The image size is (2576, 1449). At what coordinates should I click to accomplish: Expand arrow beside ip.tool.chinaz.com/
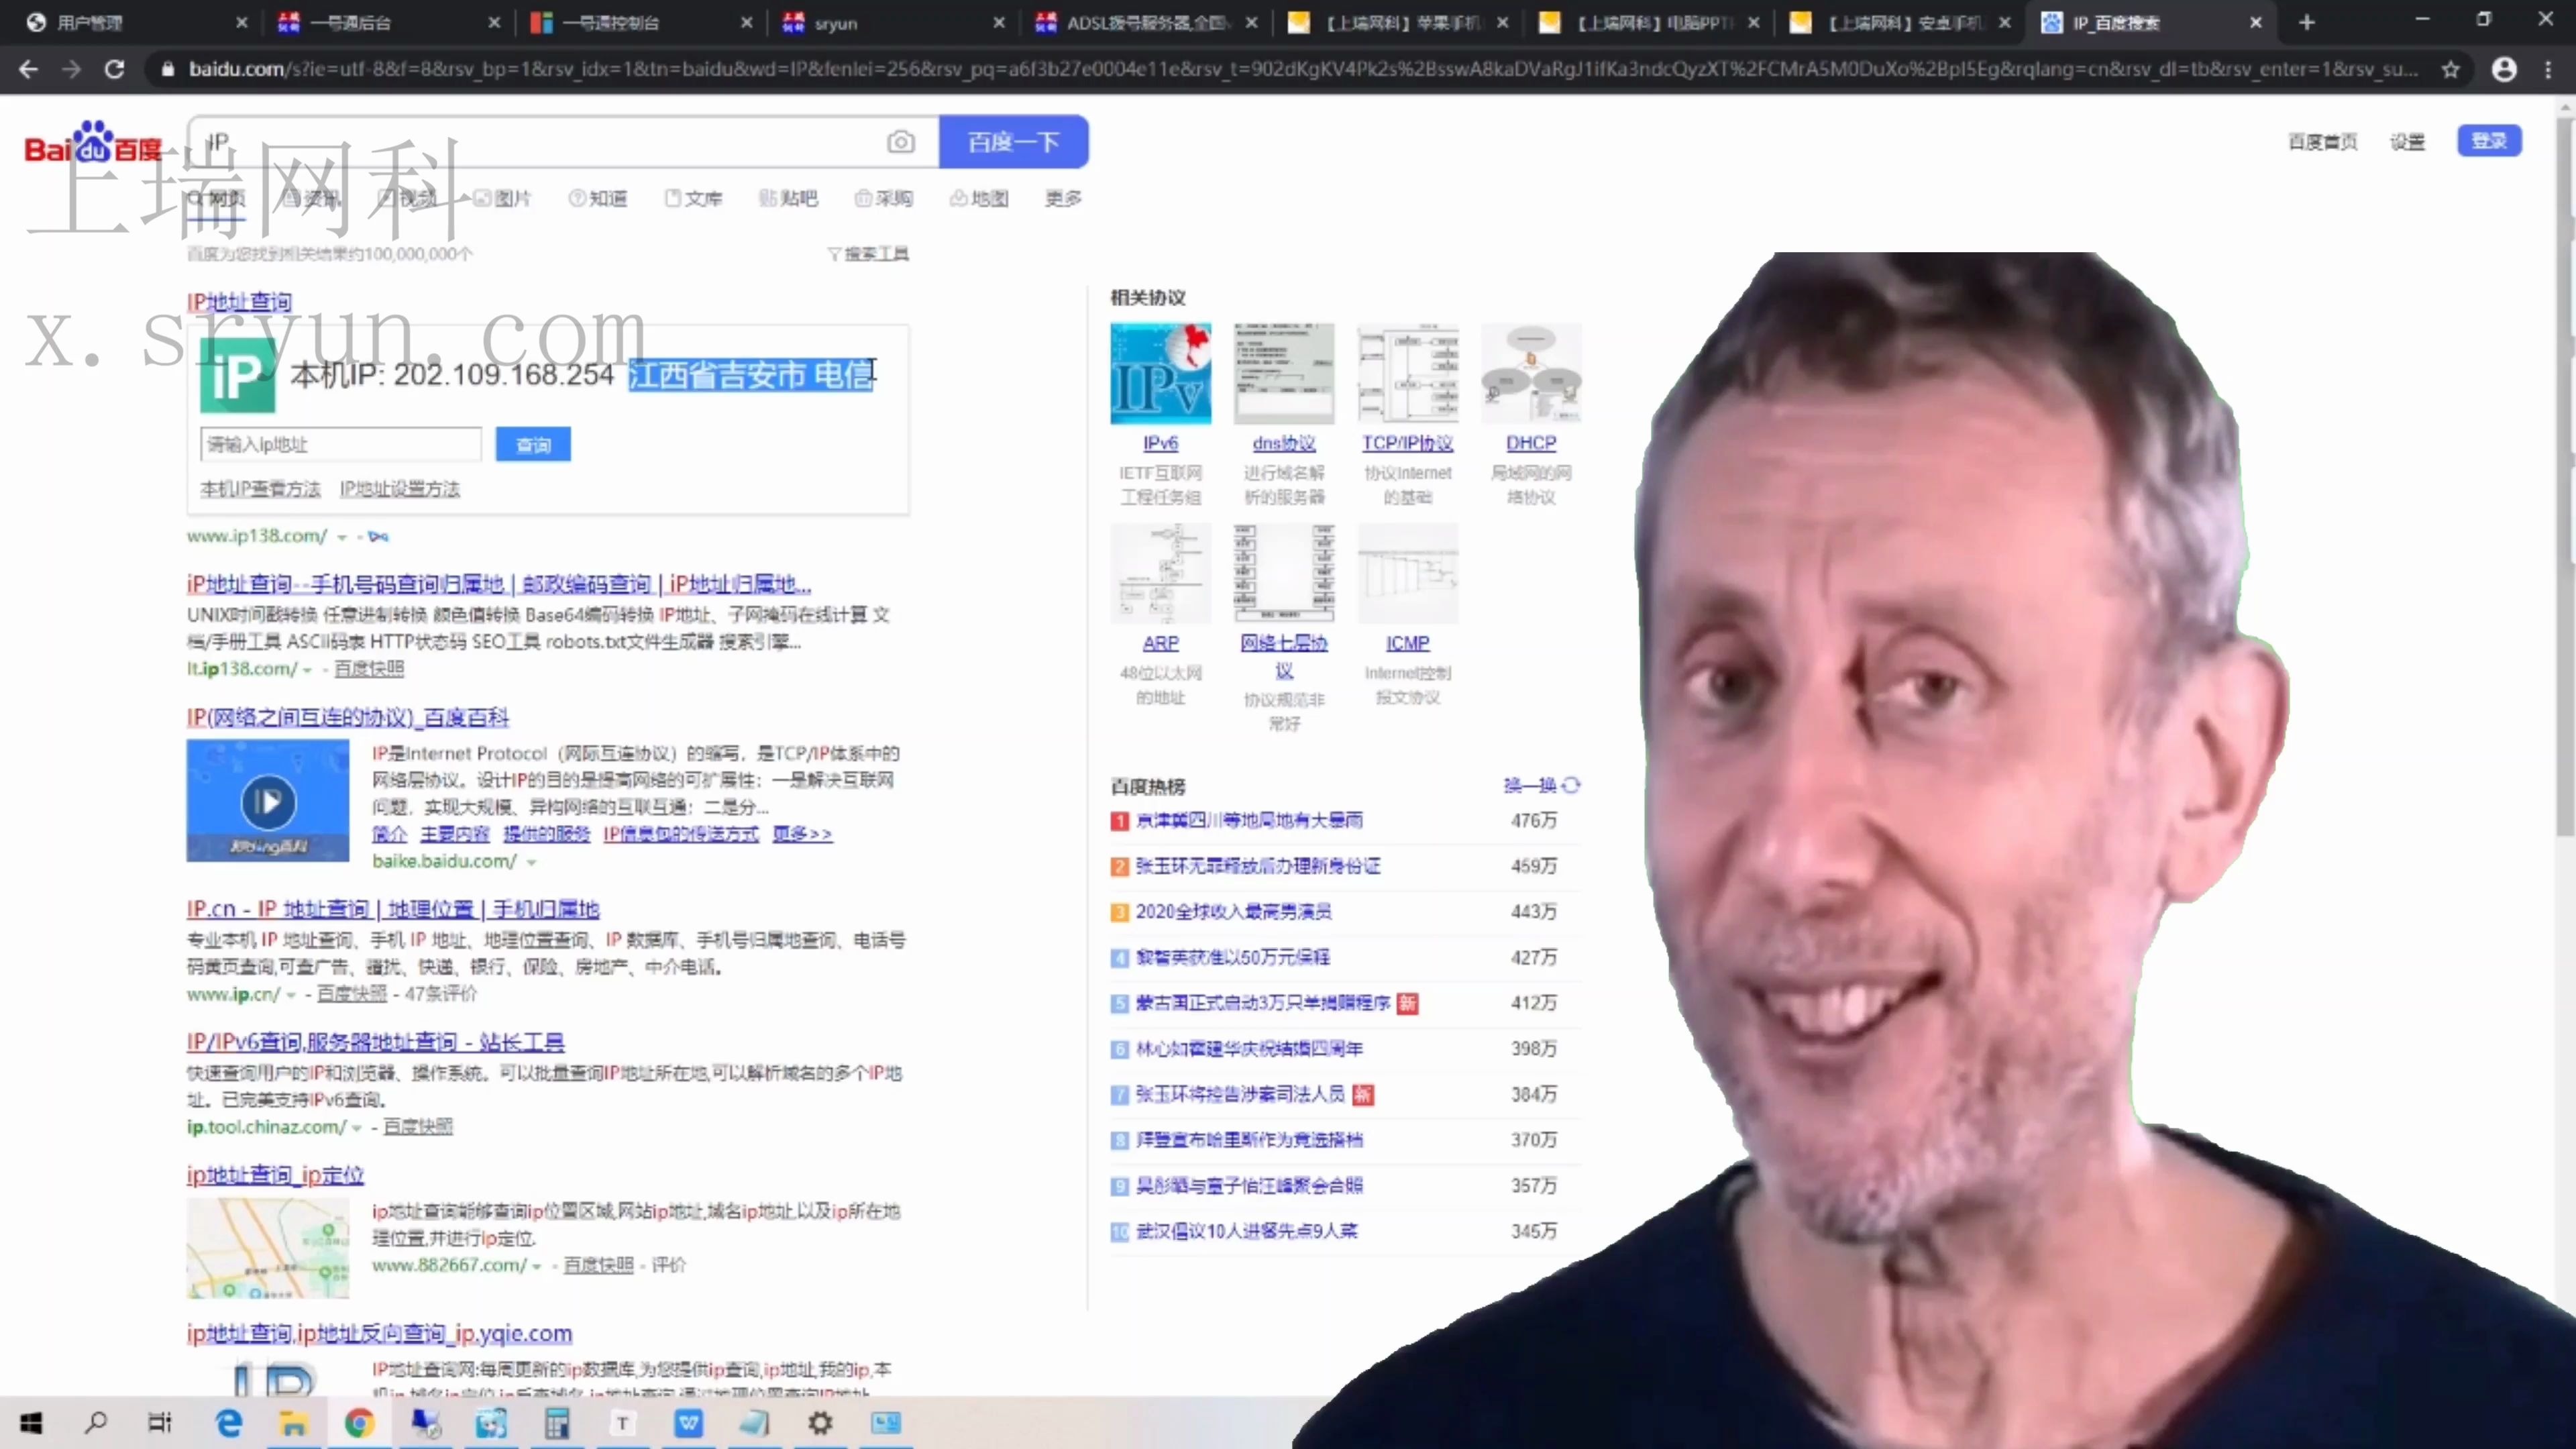[x=357, y=1128]
